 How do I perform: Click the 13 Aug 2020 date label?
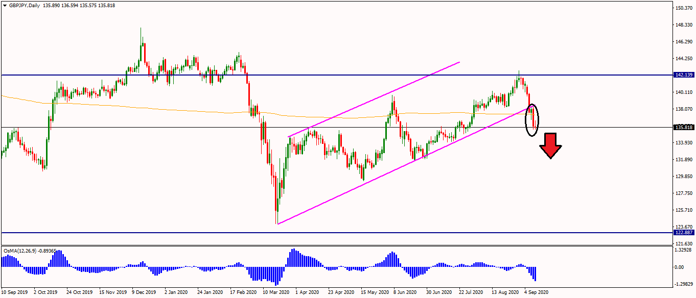[x=505, y=293]
